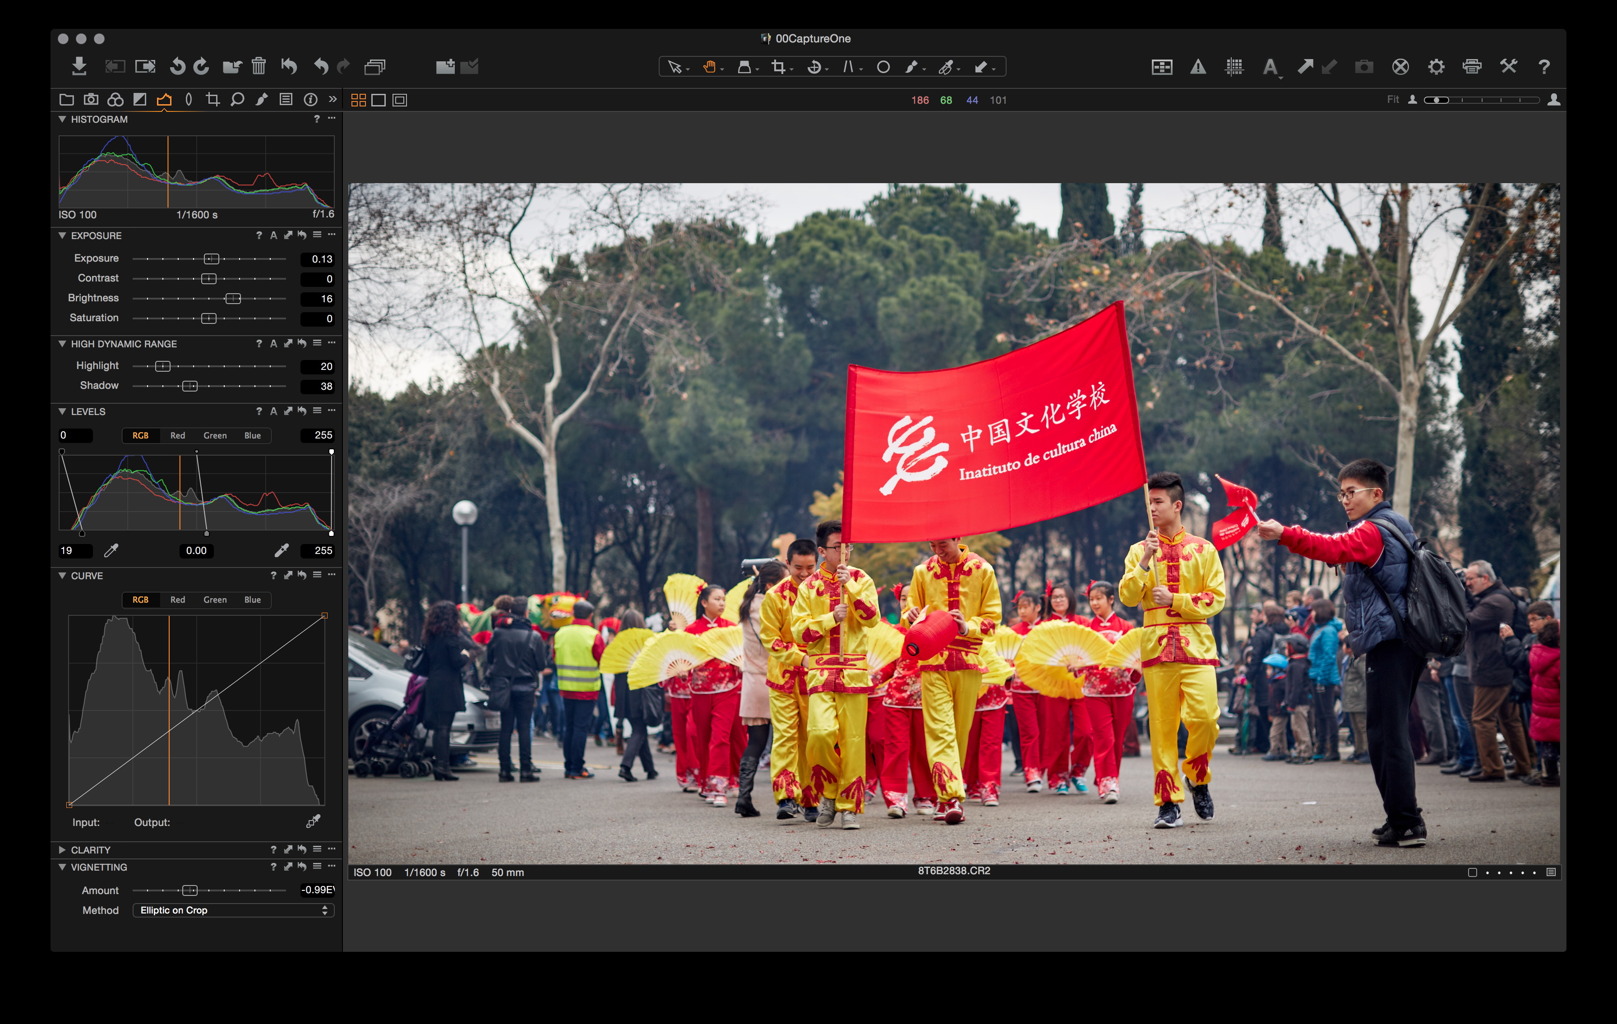Open the Lens tool tab icon
This screenshot has height=1024, width=1617.
pyautogui.click(x=189, y=99)
